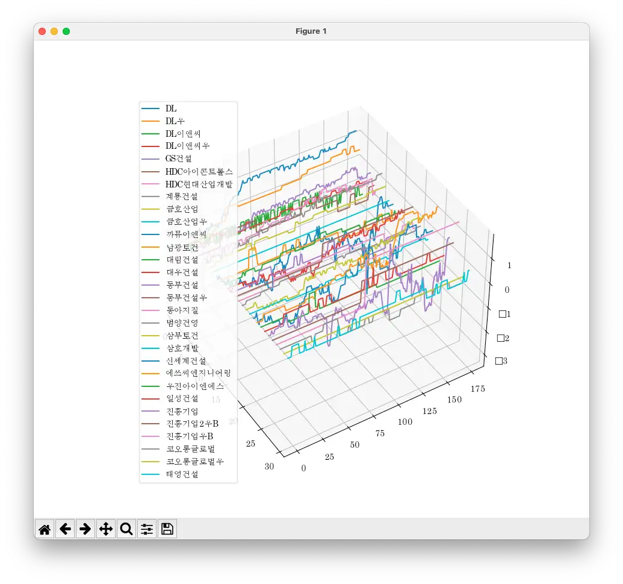Click vertical axis tick label '1'

509,265
